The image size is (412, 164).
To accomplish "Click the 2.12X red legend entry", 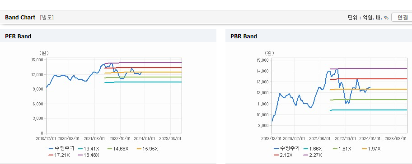I will 283,155.
